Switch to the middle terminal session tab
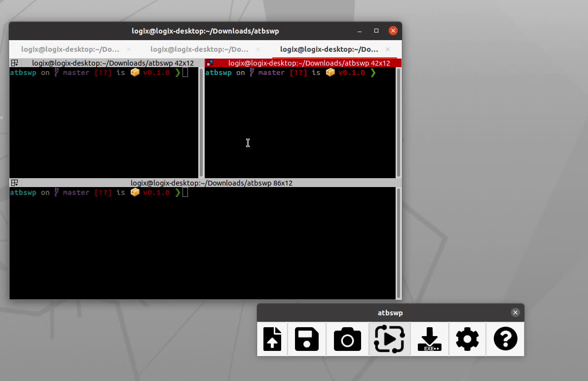This screenshot has height=381, width=588. click(x=199, y=49)
